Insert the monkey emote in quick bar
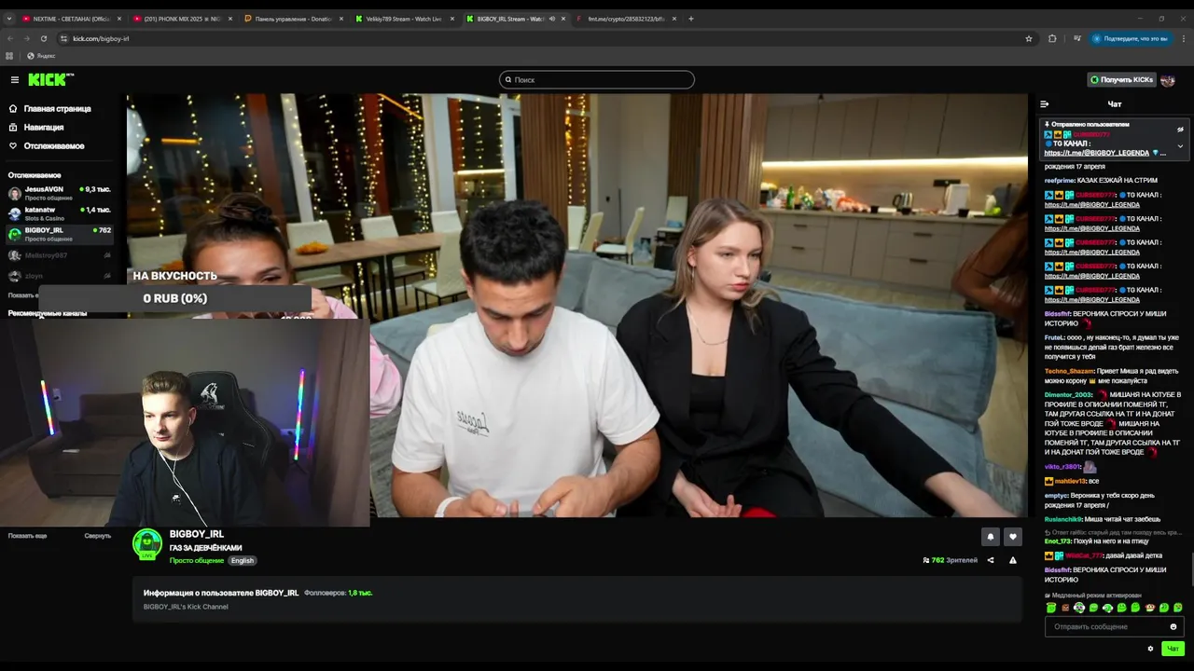Viewport: 1194px width, 671px height. 1150,608
